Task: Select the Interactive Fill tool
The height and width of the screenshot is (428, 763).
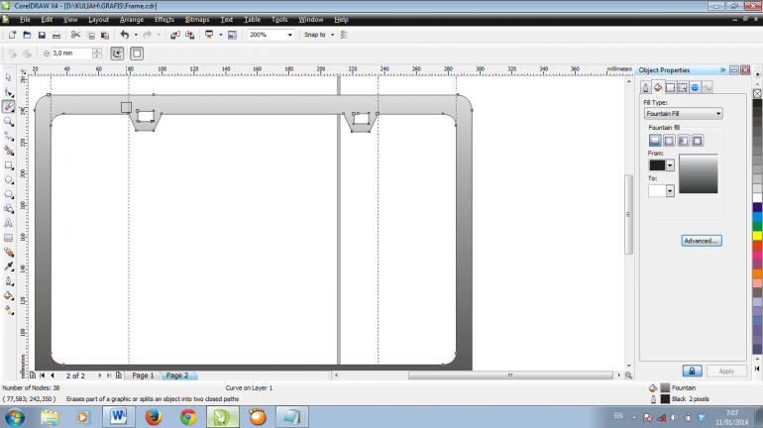Action: pos(8,310)
